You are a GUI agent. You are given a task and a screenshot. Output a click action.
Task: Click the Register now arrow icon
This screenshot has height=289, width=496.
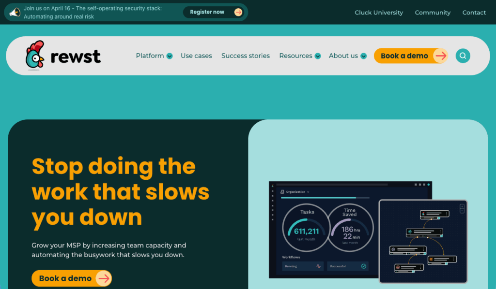tap(238, 12)
